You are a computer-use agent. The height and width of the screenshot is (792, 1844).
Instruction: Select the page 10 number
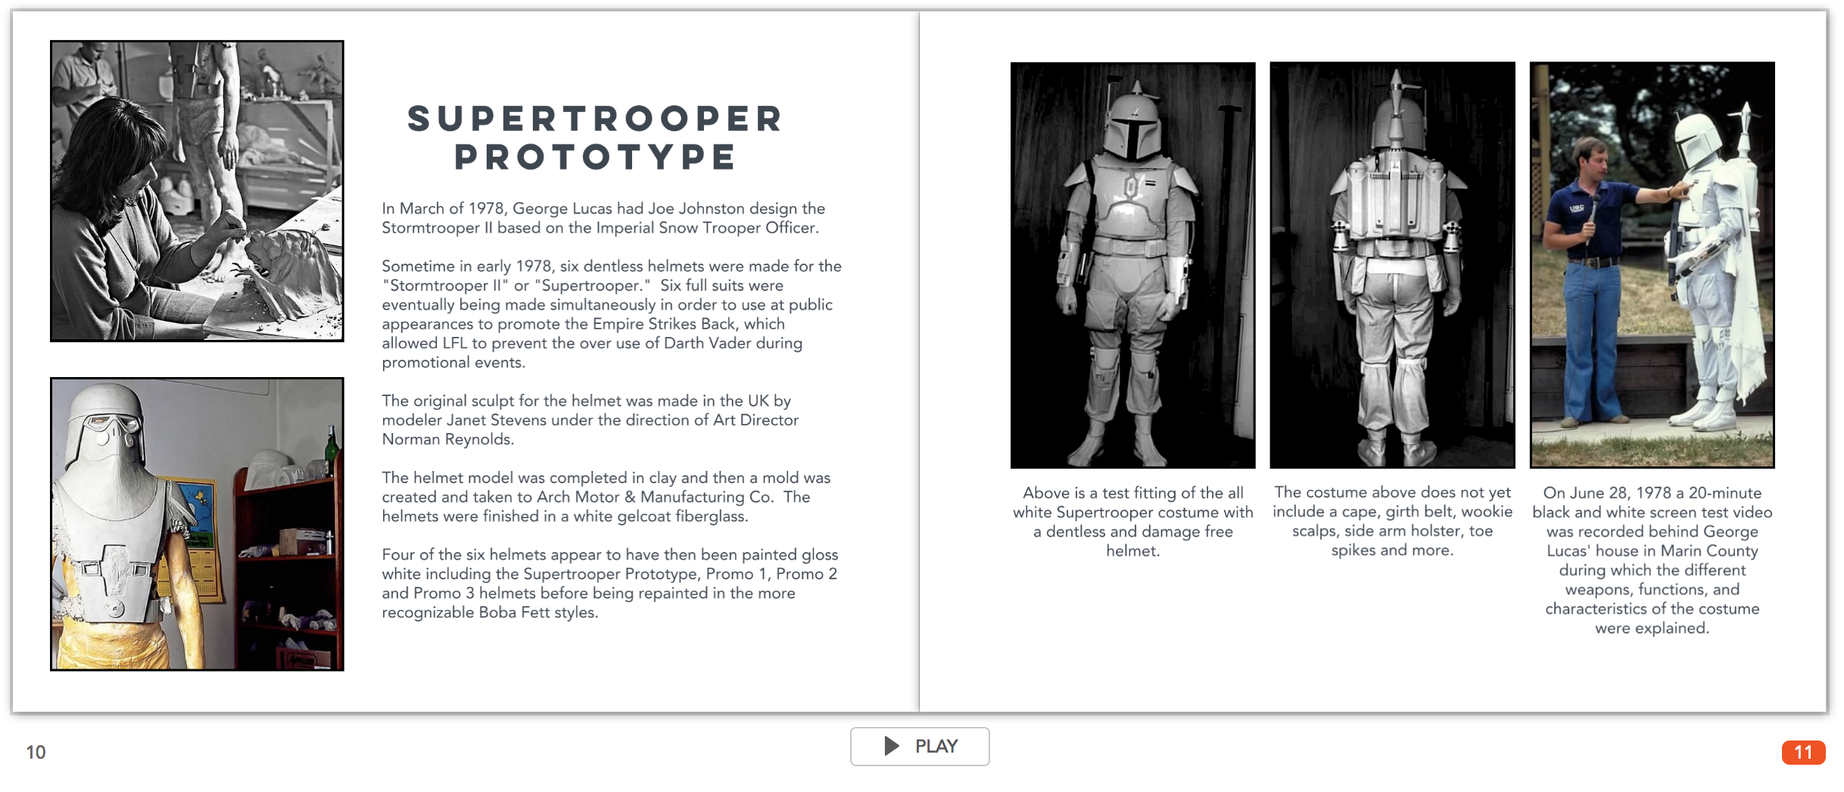(x=36, y=752)
